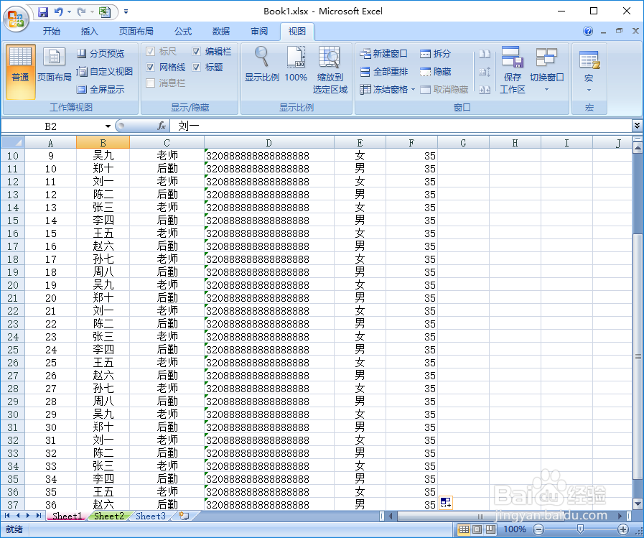Screen dimensions: 644x538
Task: Reset zoom to 100%
Action: (x=296, y=64)
